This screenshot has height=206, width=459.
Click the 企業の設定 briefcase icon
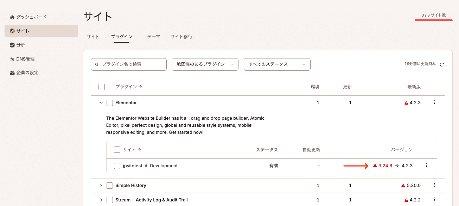click(12, 73)
